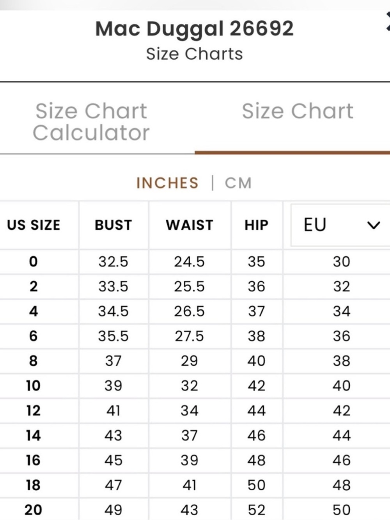Click the hip value 52
This screenshot has width=390, height=520.
point(256,510)
